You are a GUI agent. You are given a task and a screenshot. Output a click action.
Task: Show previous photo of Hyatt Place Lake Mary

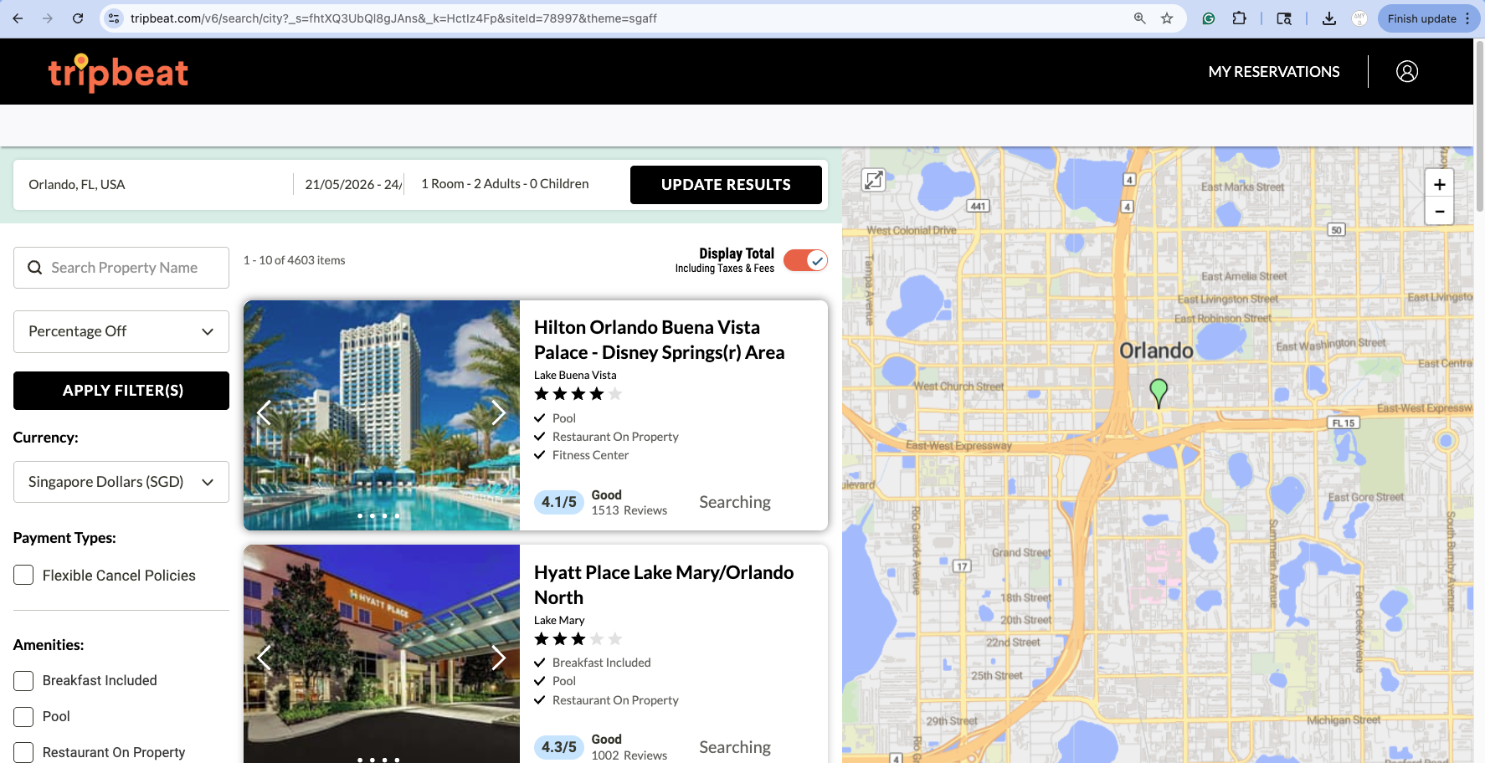(x=264, y=658)
